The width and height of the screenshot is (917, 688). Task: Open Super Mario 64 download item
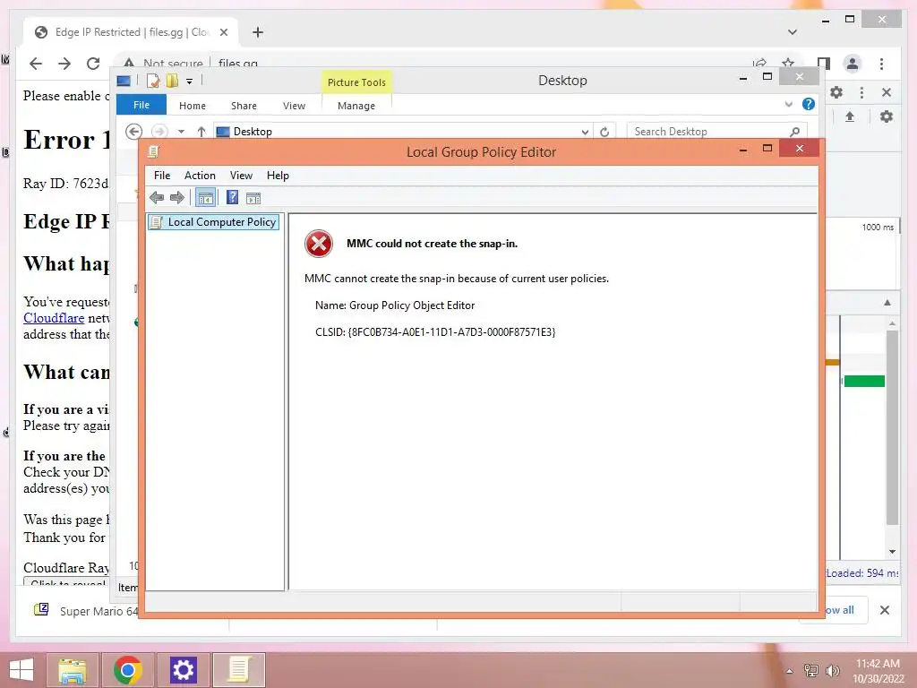coord(85,611)
